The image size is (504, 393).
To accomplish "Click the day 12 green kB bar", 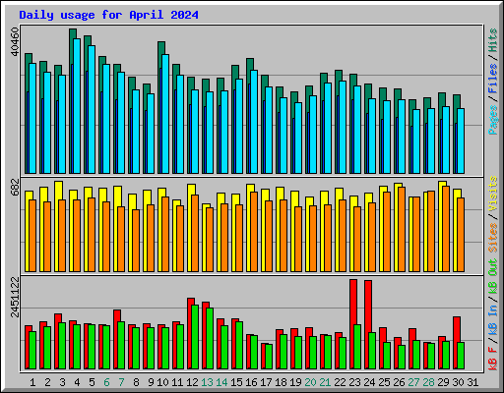I will [x=195, y=337].
